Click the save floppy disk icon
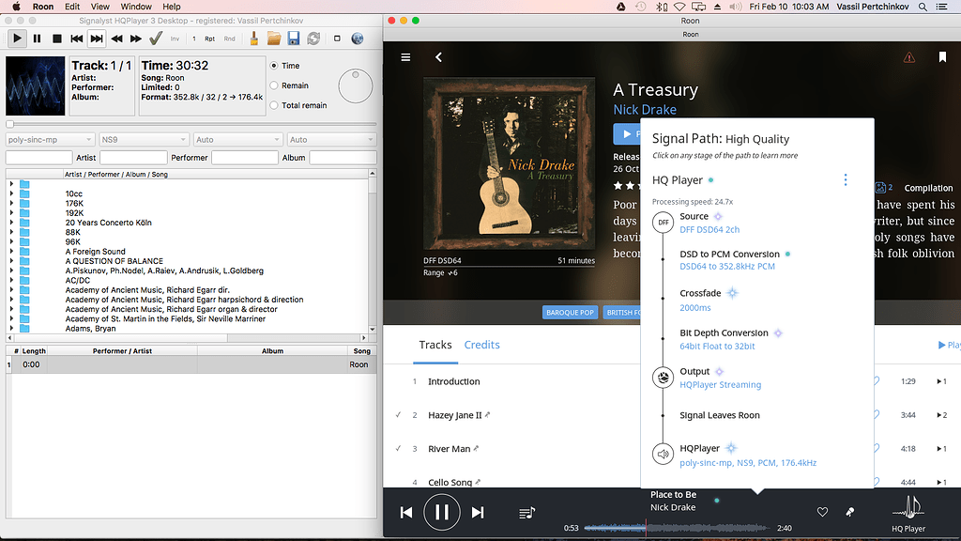The height and width of the screenshot is (541, 961). 294,39
